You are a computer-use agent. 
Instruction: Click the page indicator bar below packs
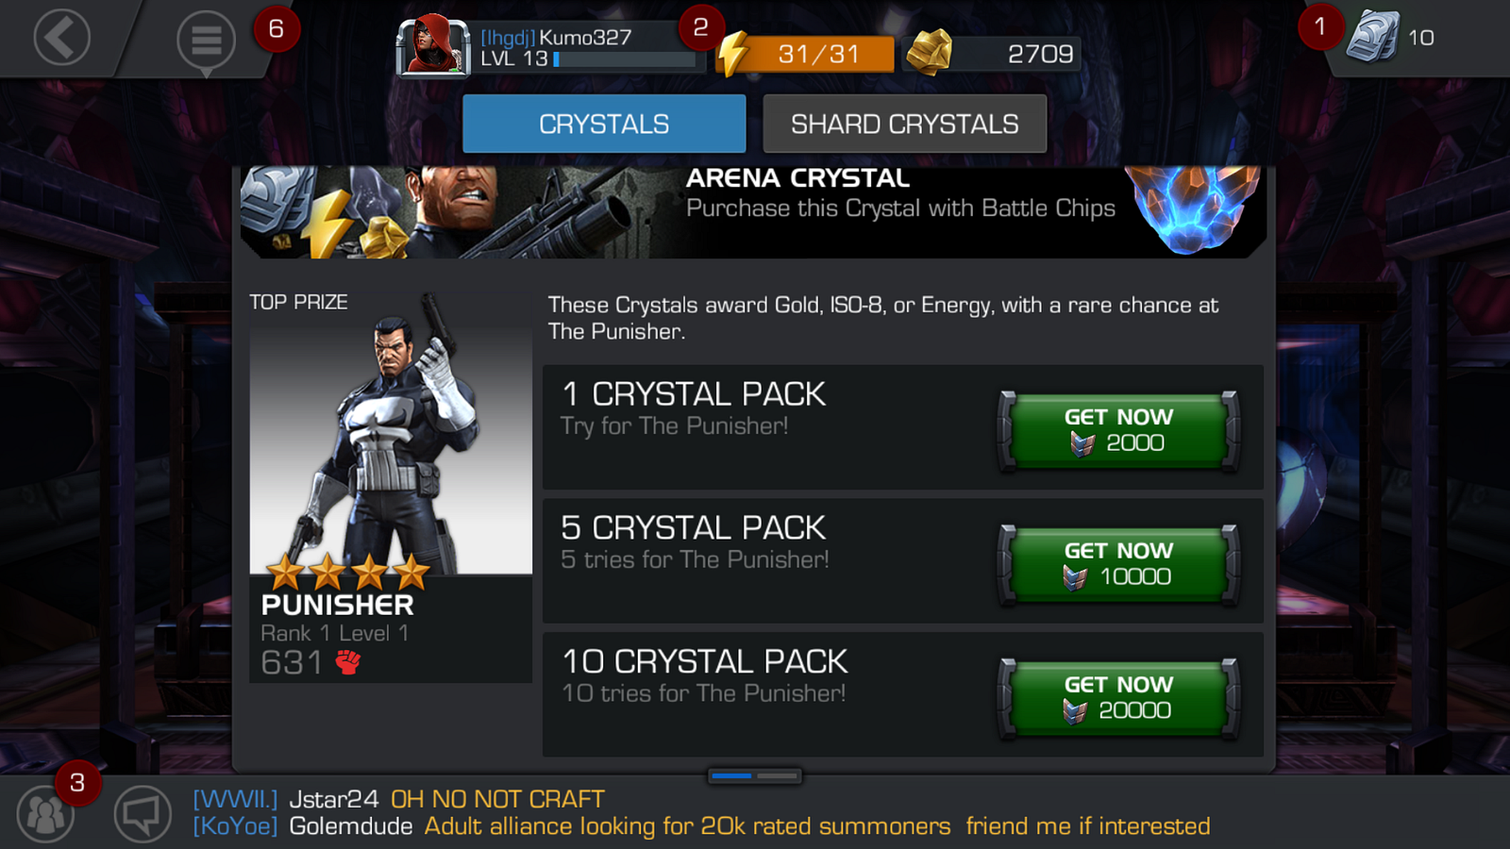tap(754, 775)
